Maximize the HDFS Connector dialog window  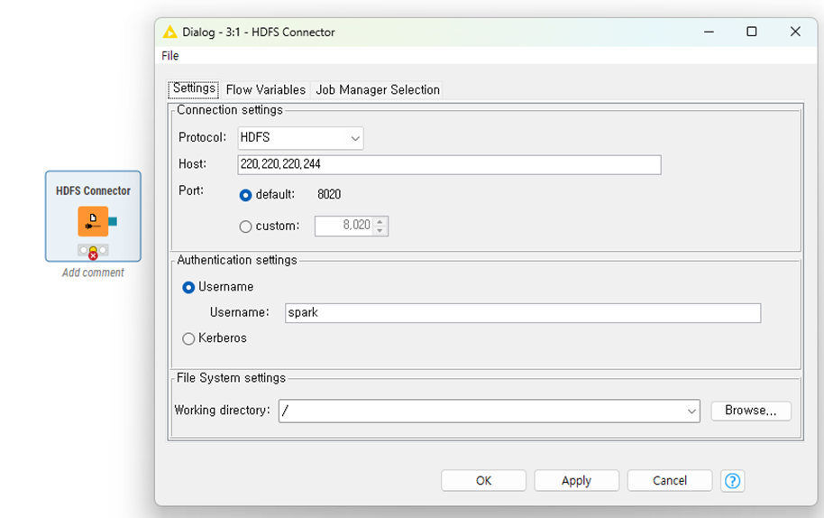click(751, 32)
